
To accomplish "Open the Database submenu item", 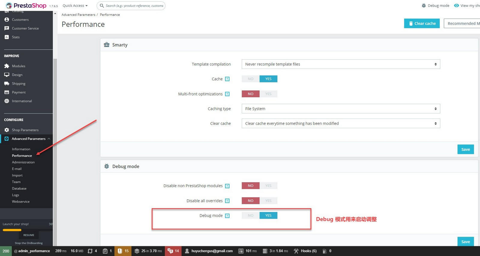I will click(x=19, y=189).
